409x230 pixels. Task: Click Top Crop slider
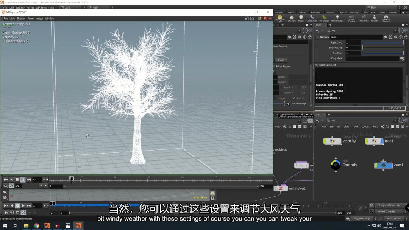383,53
